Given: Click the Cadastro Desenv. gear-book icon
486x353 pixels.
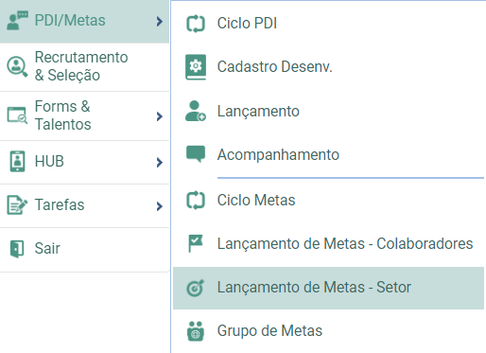Looking at the screenshot, I should tap(196, 67).
